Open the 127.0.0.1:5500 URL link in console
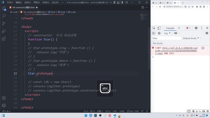This screenshot has height=118, width=210. [176, 50]
